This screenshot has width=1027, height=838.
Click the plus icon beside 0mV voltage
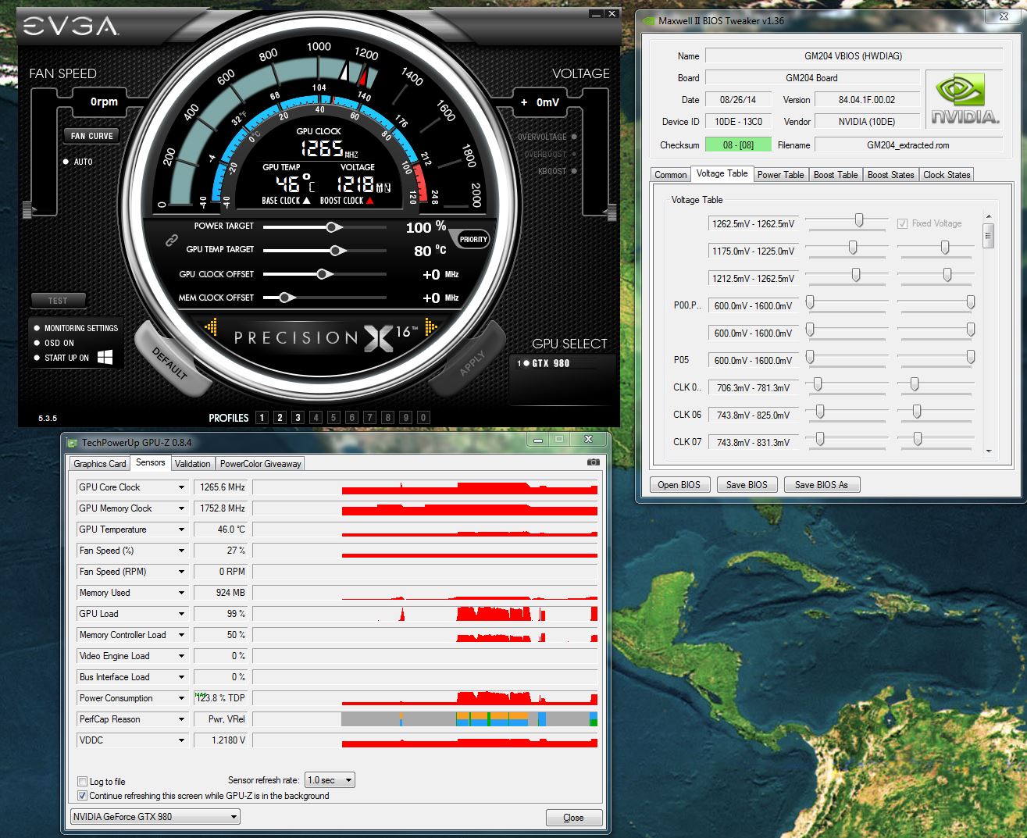pyautogui.click(x=524, y=102)
